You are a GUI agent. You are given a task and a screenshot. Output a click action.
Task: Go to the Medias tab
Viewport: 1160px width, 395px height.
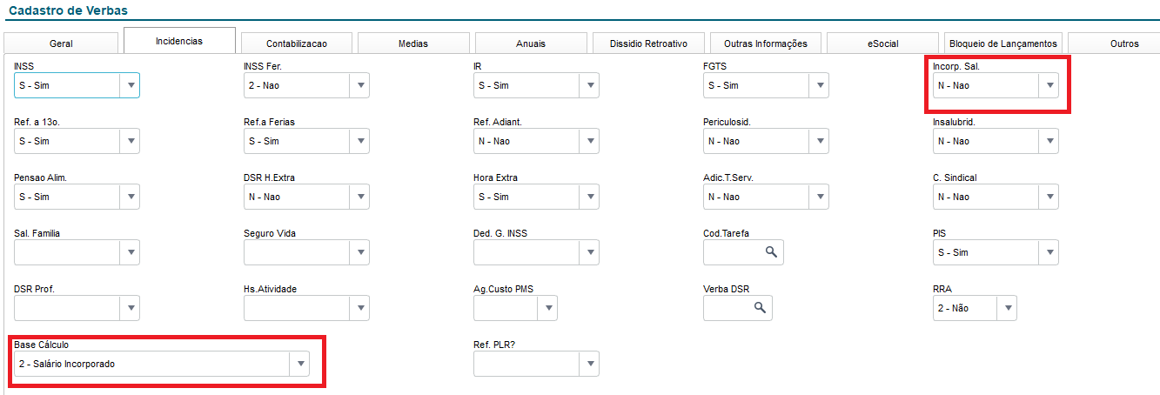pos(413,44)
